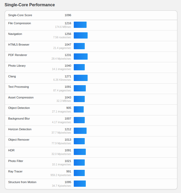Screen dimensions: 181x193
Task: Select the HTML5 Browser row label
Action: [x=19, y=45]
